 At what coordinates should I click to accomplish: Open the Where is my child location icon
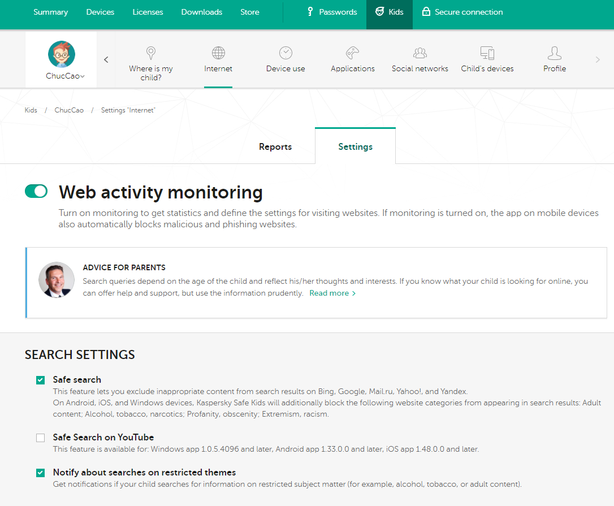pyautogui.click(x=151, y=53)
